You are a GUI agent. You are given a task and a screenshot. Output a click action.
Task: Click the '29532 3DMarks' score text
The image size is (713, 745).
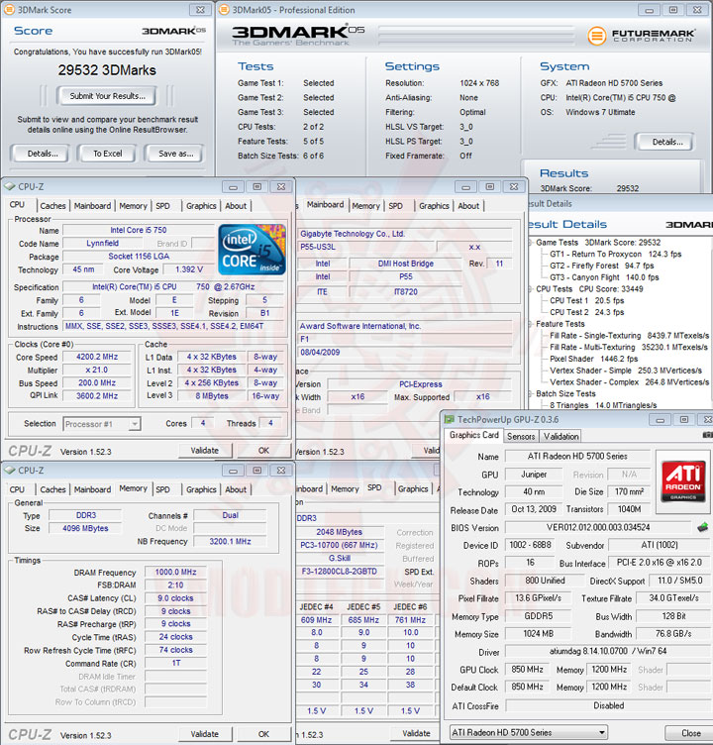click(107, 70)
